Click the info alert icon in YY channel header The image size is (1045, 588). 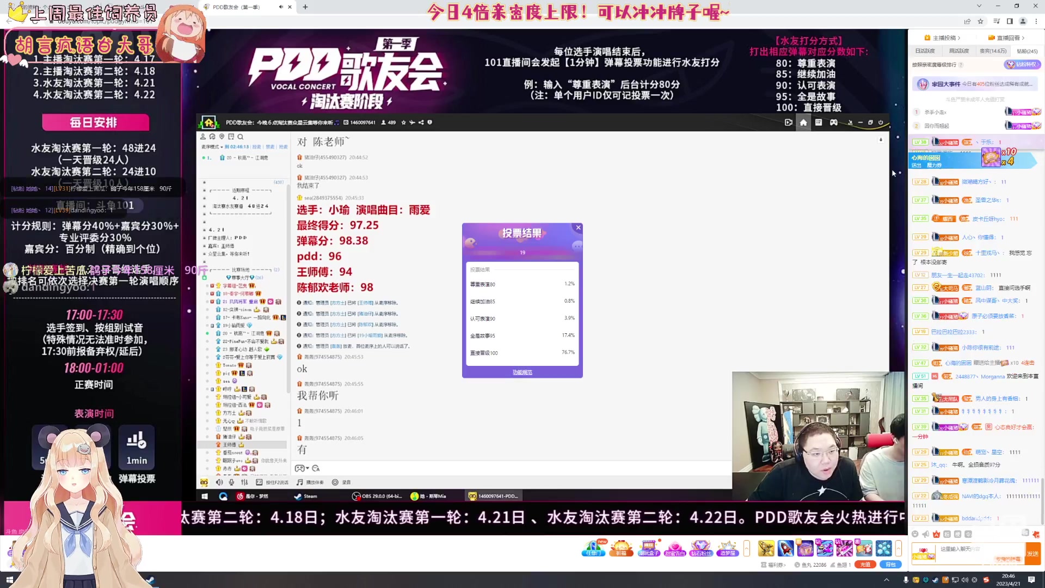click(x=429, y=122)
